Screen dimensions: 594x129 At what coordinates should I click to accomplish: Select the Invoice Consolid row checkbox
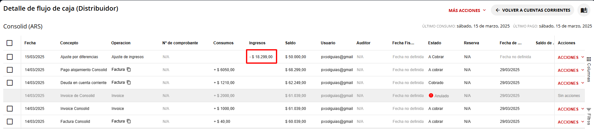(x=10, y=109)
